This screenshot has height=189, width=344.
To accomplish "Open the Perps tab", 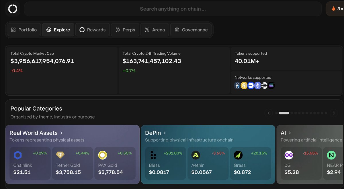I will point(125,30).
